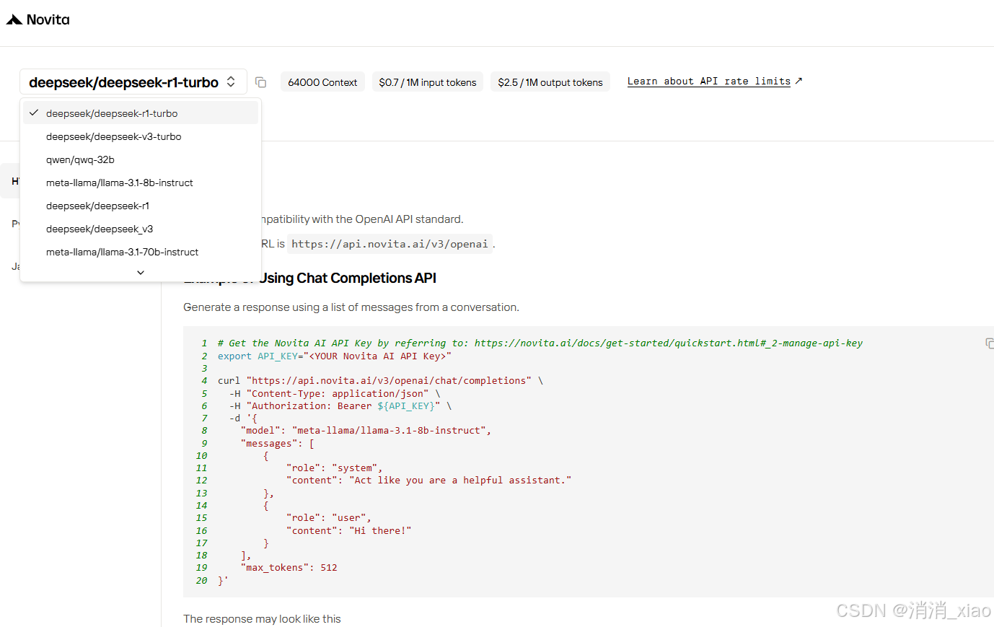994x627 pixels.
Task: Select deepseek/deepseek-r1-turbo in the list
Action: point(141,113)
